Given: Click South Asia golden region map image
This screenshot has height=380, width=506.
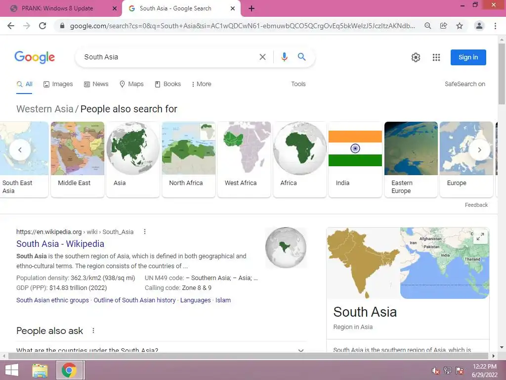Looking at the screenshot, I should pos(363,263).
